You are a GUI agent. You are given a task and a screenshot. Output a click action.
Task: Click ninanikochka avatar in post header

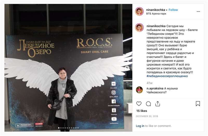[139, 11]
